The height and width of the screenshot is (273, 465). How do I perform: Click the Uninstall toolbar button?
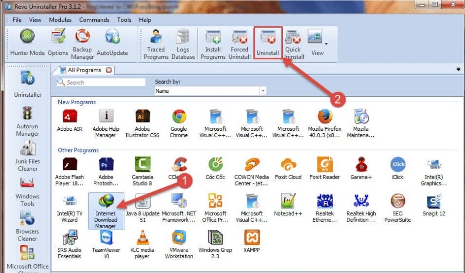[268, 43]
